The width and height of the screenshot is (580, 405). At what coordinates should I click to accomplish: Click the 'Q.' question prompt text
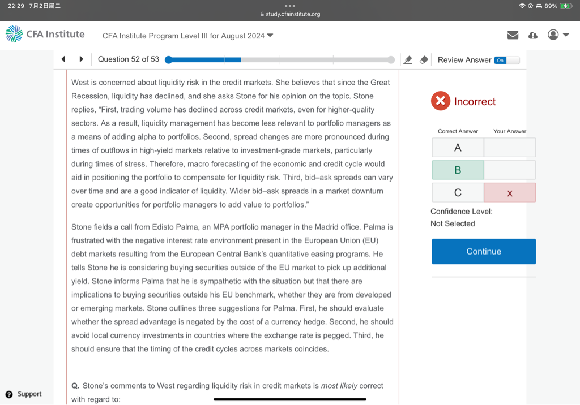(x=75, y=386)
